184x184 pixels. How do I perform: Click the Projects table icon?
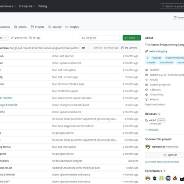(32, 27)
